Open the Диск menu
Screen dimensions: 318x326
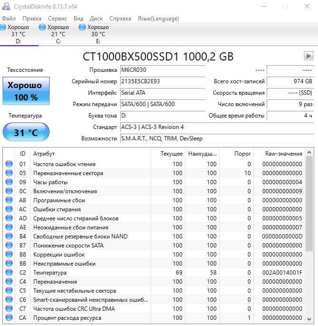[96, 19]
